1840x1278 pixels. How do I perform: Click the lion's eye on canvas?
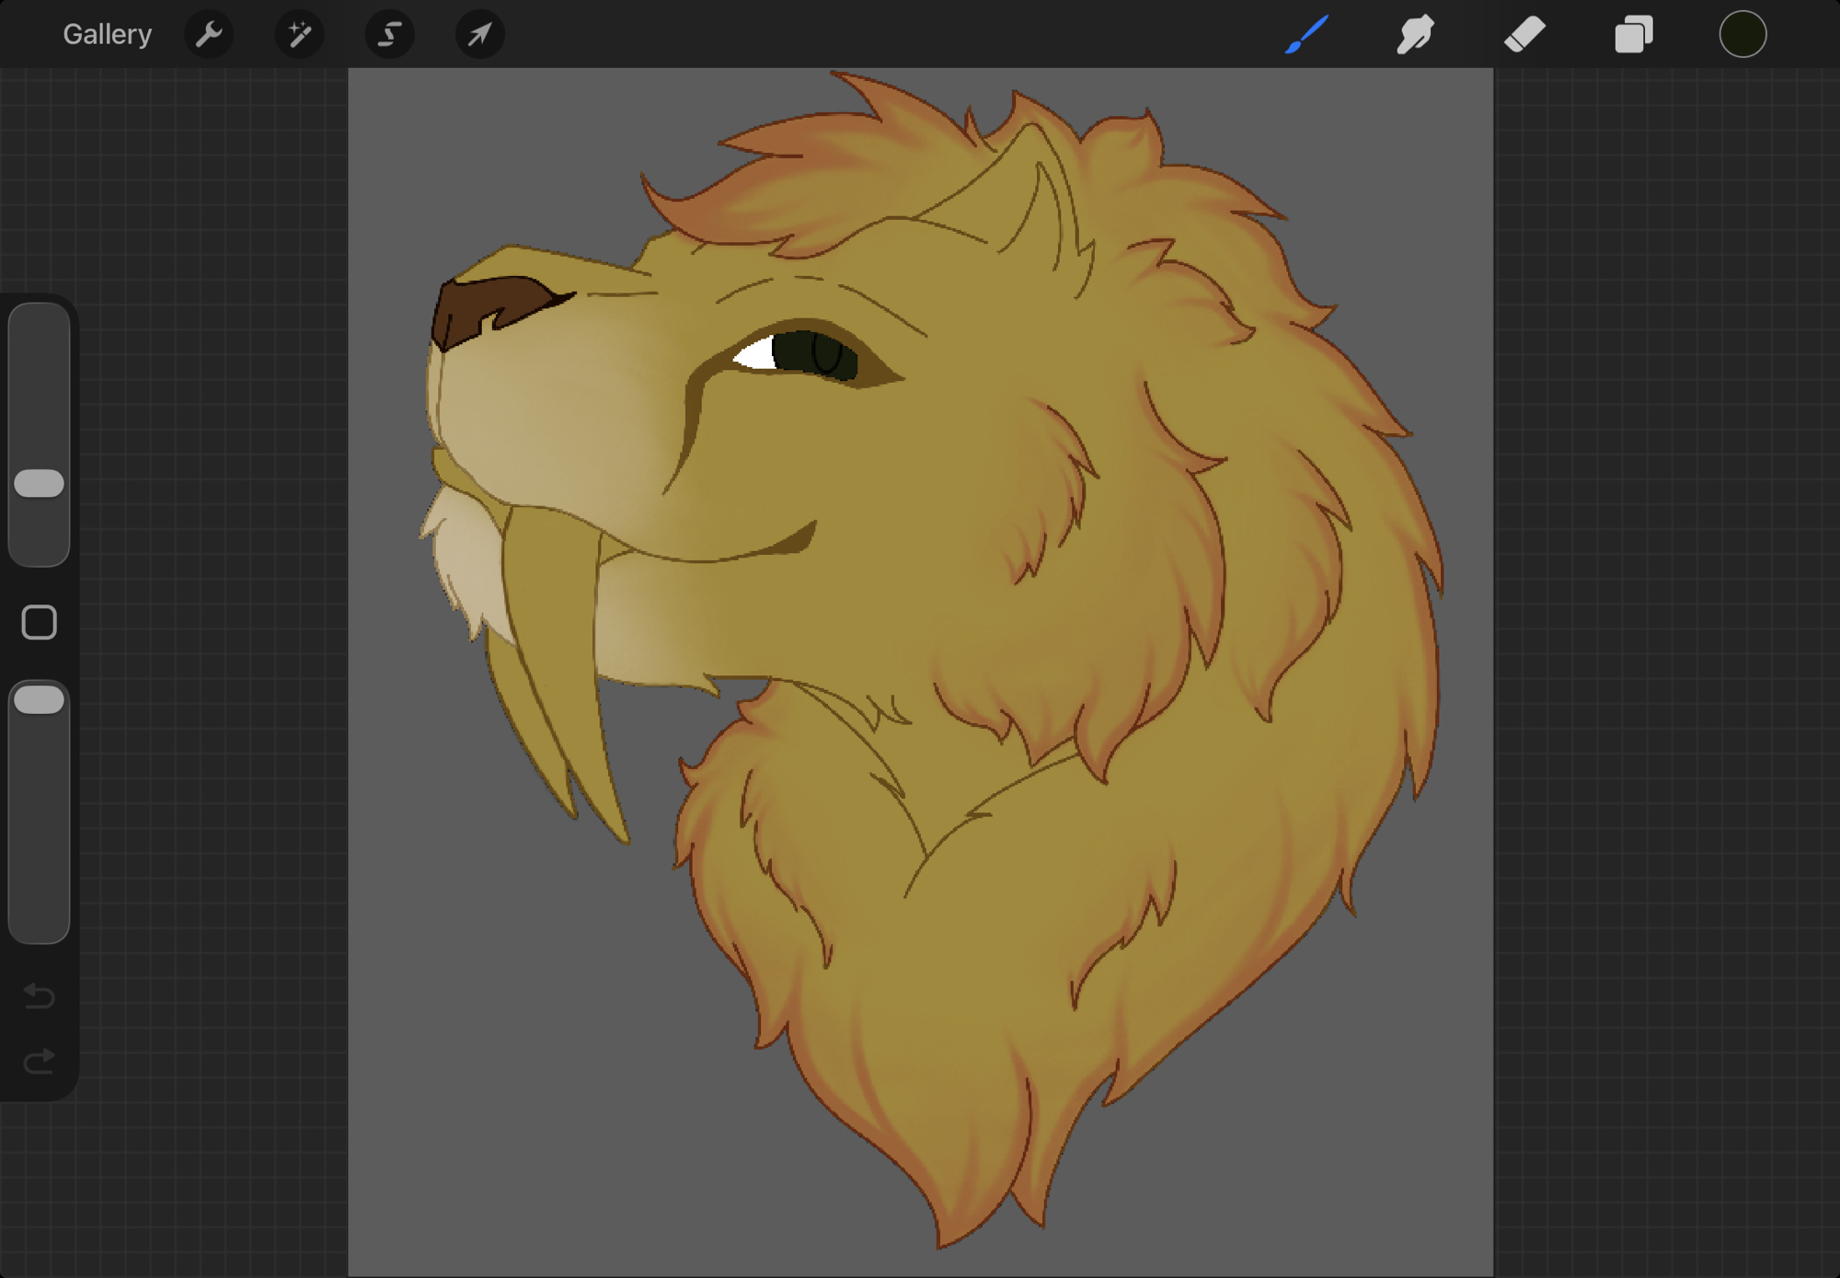810,354
